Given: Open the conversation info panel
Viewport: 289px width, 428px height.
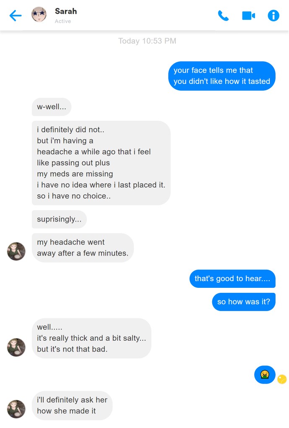Looking at the screenshot, I should pyautogui.click(x=273, y=16).
